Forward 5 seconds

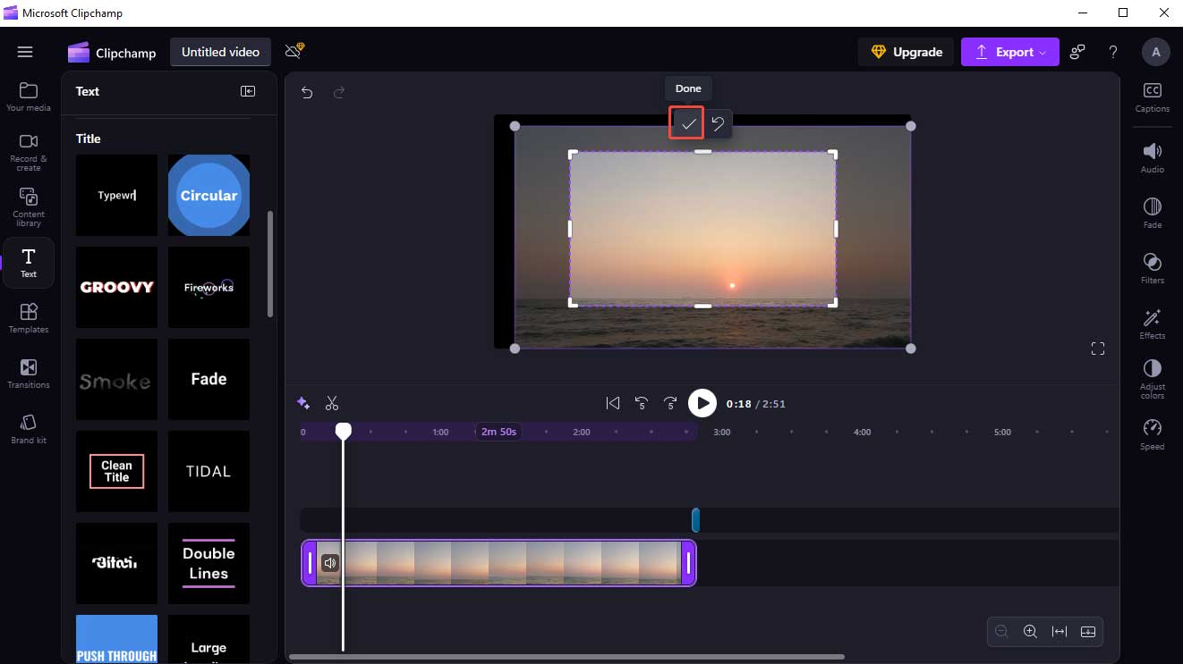click(670, 403)
